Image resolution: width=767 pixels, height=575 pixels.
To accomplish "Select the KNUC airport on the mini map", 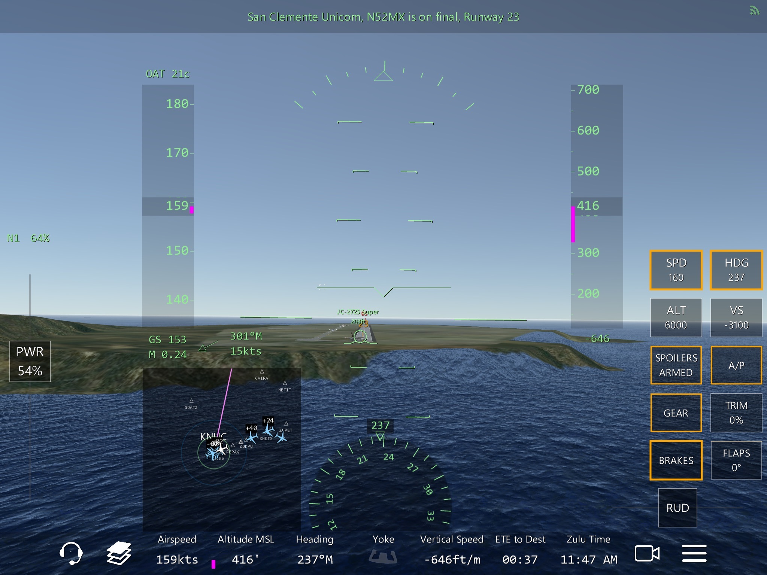I will click(213, 436).
